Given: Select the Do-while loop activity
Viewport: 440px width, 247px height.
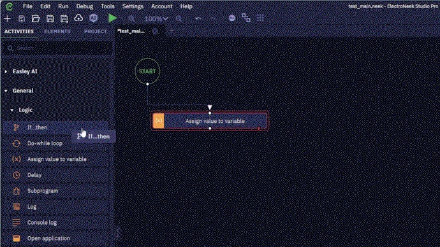Looking at the screenshot, I should tap(55, 143).
